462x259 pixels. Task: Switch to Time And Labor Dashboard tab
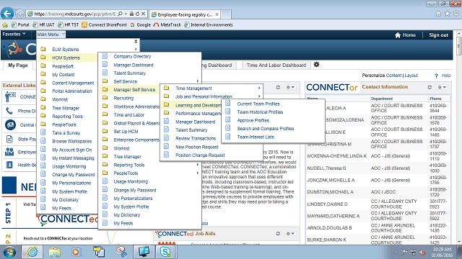(276, 65)
